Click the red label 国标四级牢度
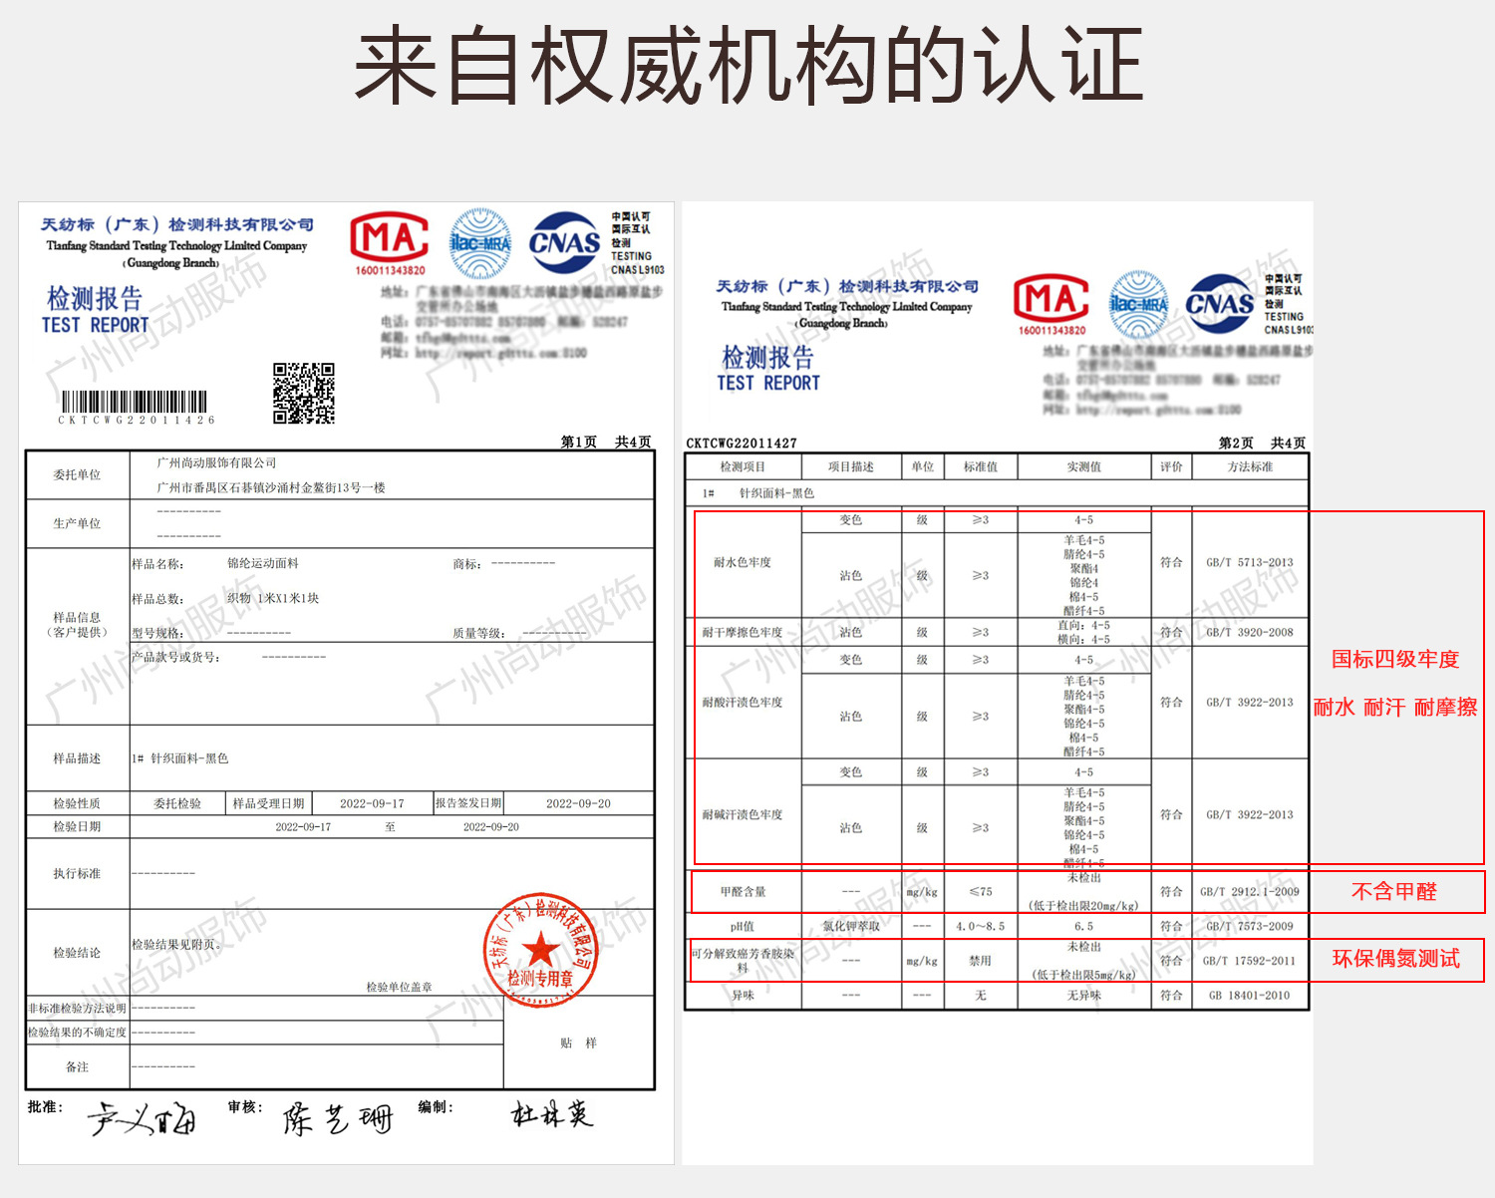The image size is (1495, 1198). point(1395,659)
